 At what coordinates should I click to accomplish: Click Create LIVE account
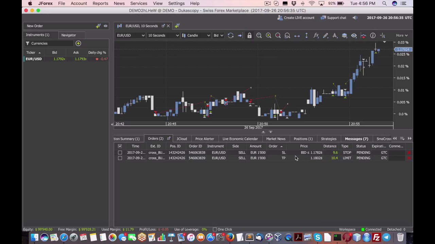click(x=296, y=18)
